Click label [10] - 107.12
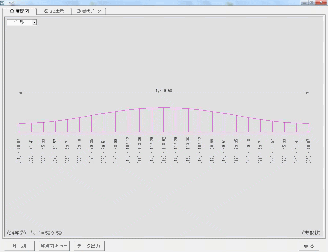 (128, 150)
